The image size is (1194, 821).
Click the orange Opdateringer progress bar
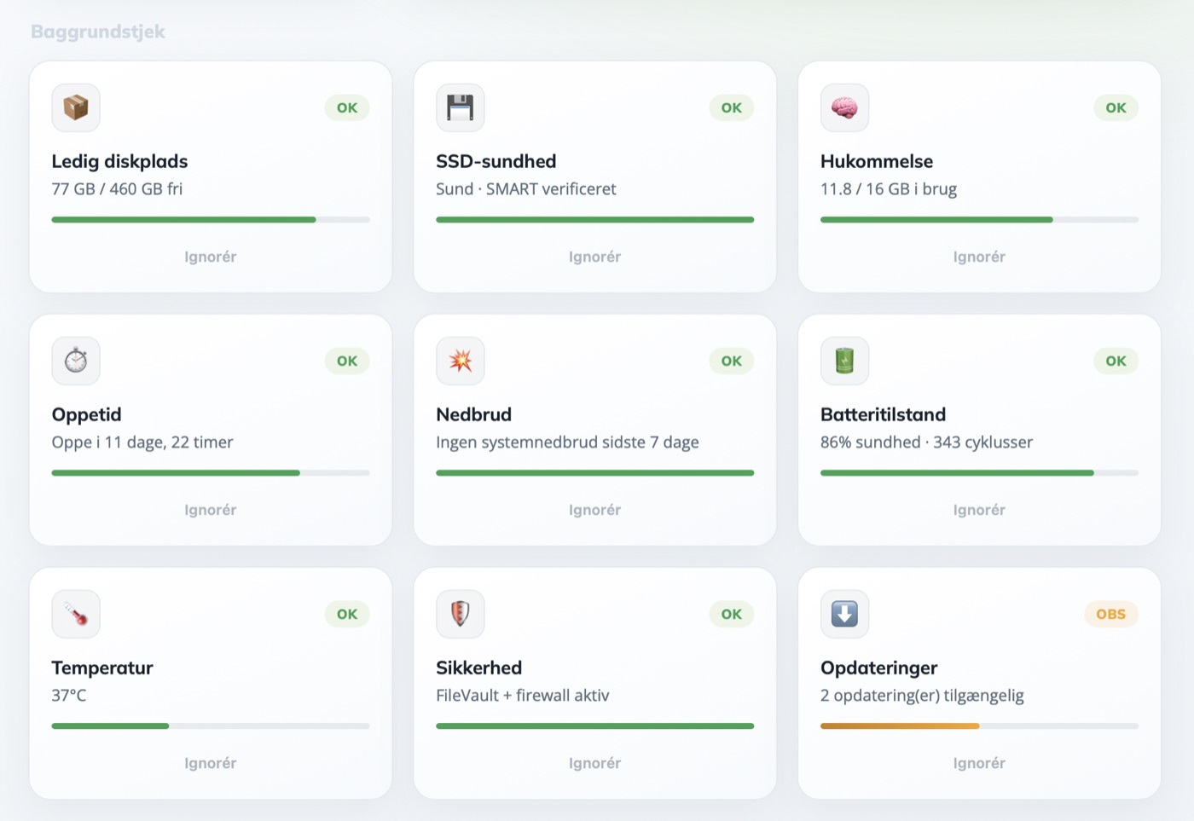(x=979, y=726)
